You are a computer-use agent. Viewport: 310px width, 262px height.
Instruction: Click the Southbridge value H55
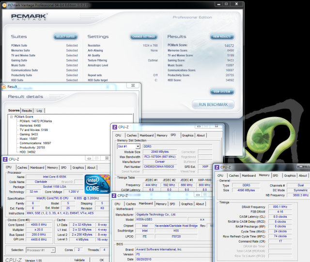(176, 231)
